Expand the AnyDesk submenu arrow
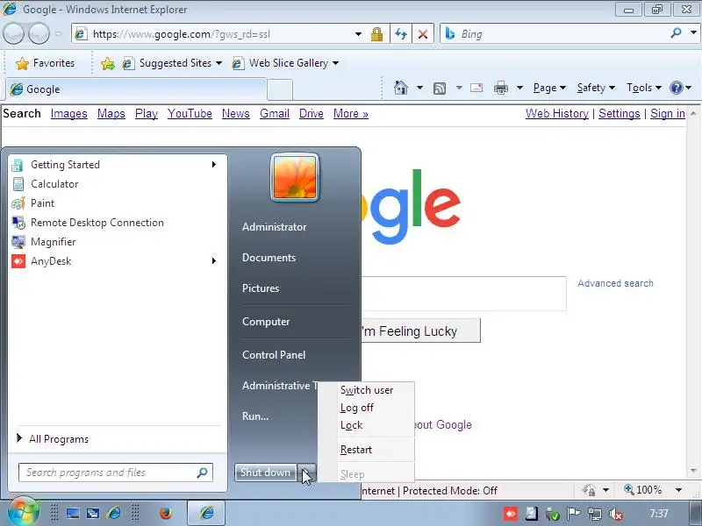The height and width of the screenshot is (526, 702). point(214,260)
